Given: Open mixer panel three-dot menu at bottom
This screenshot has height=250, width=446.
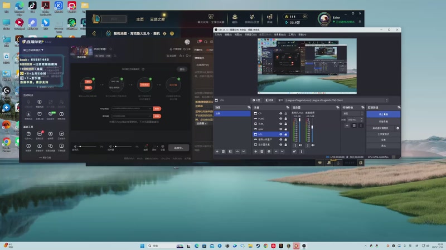Looking at the screenshot, I should 302,151.
